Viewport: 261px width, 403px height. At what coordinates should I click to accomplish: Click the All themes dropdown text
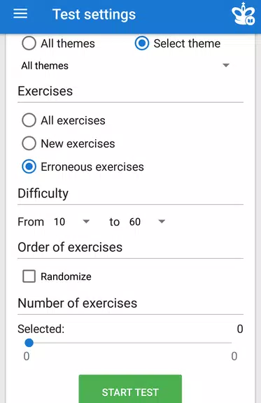click(45, 66)
